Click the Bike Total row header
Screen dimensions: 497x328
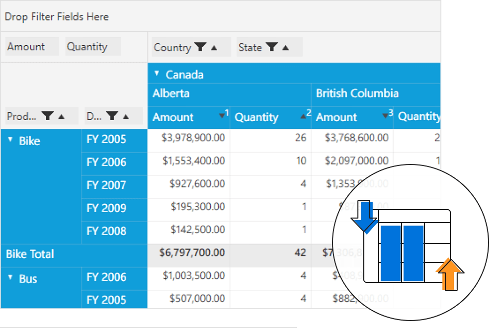pyautogui.click(x=30, y=254)
